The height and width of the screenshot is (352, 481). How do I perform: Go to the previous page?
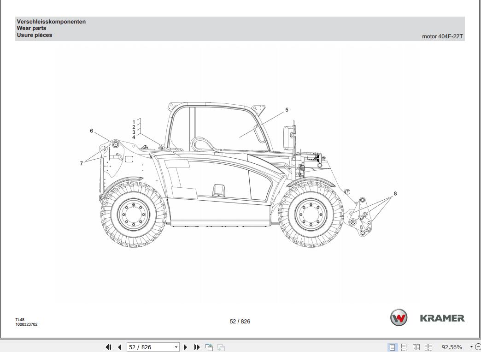click(x=119, y=346)
